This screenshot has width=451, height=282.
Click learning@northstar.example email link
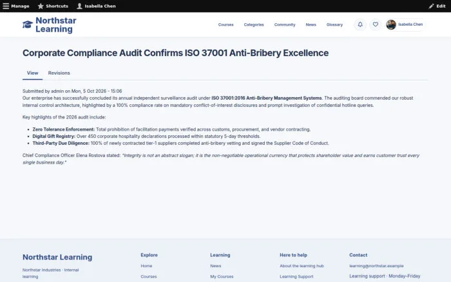(376, 266)
